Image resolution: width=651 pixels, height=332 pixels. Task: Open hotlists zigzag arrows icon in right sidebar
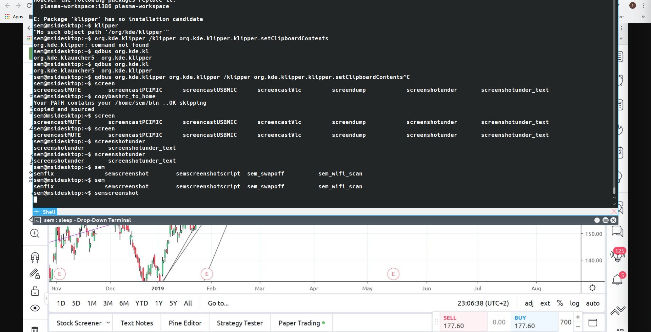coord(618,310)
